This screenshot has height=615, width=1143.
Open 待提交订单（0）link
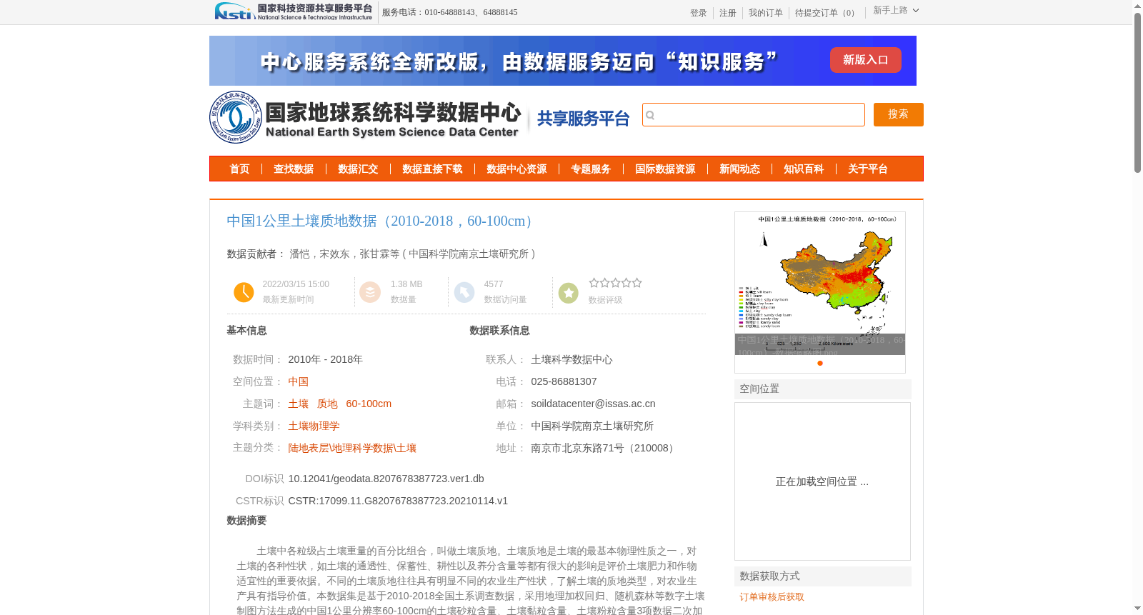[x=827, y=13]
